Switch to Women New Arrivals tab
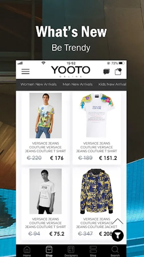The height and width of the screenshot is (257, 144). click(38, 84)
